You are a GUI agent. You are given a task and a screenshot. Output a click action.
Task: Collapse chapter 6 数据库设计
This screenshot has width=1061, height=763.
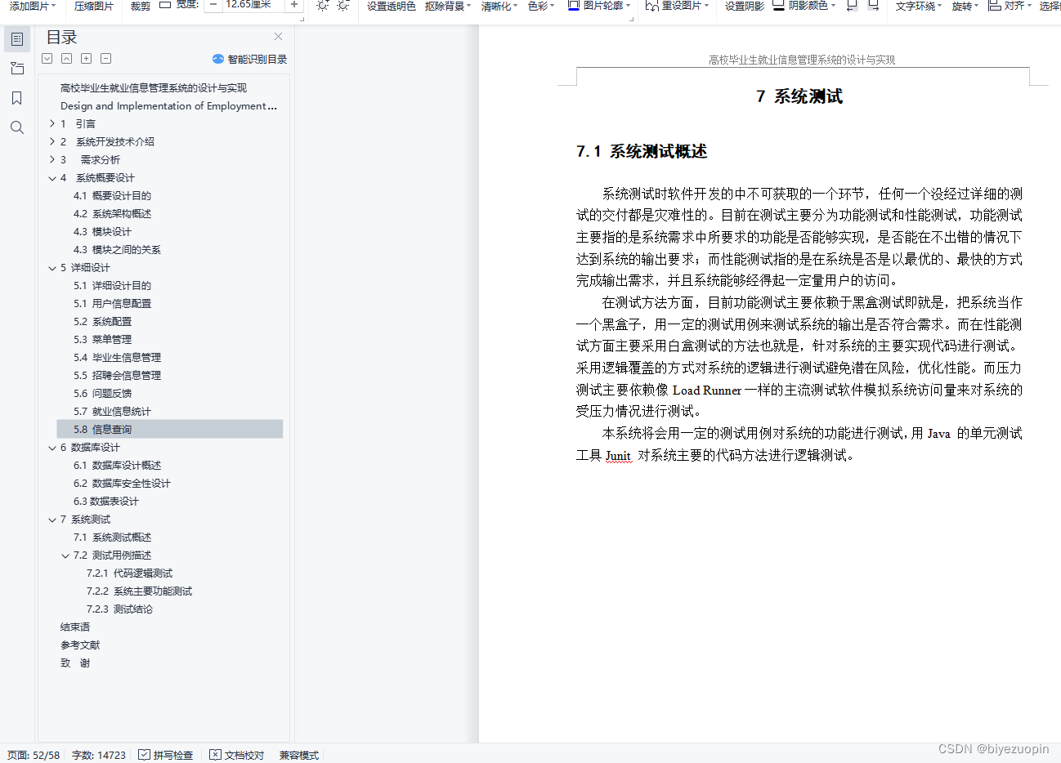[52, 447]
